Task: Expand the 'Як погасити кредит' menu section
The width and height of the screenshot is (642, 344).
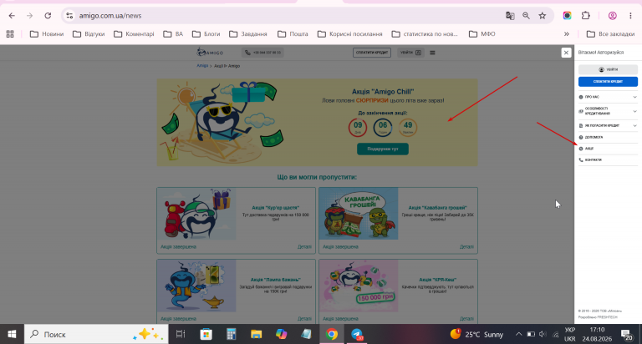Action: coord(608,125)
